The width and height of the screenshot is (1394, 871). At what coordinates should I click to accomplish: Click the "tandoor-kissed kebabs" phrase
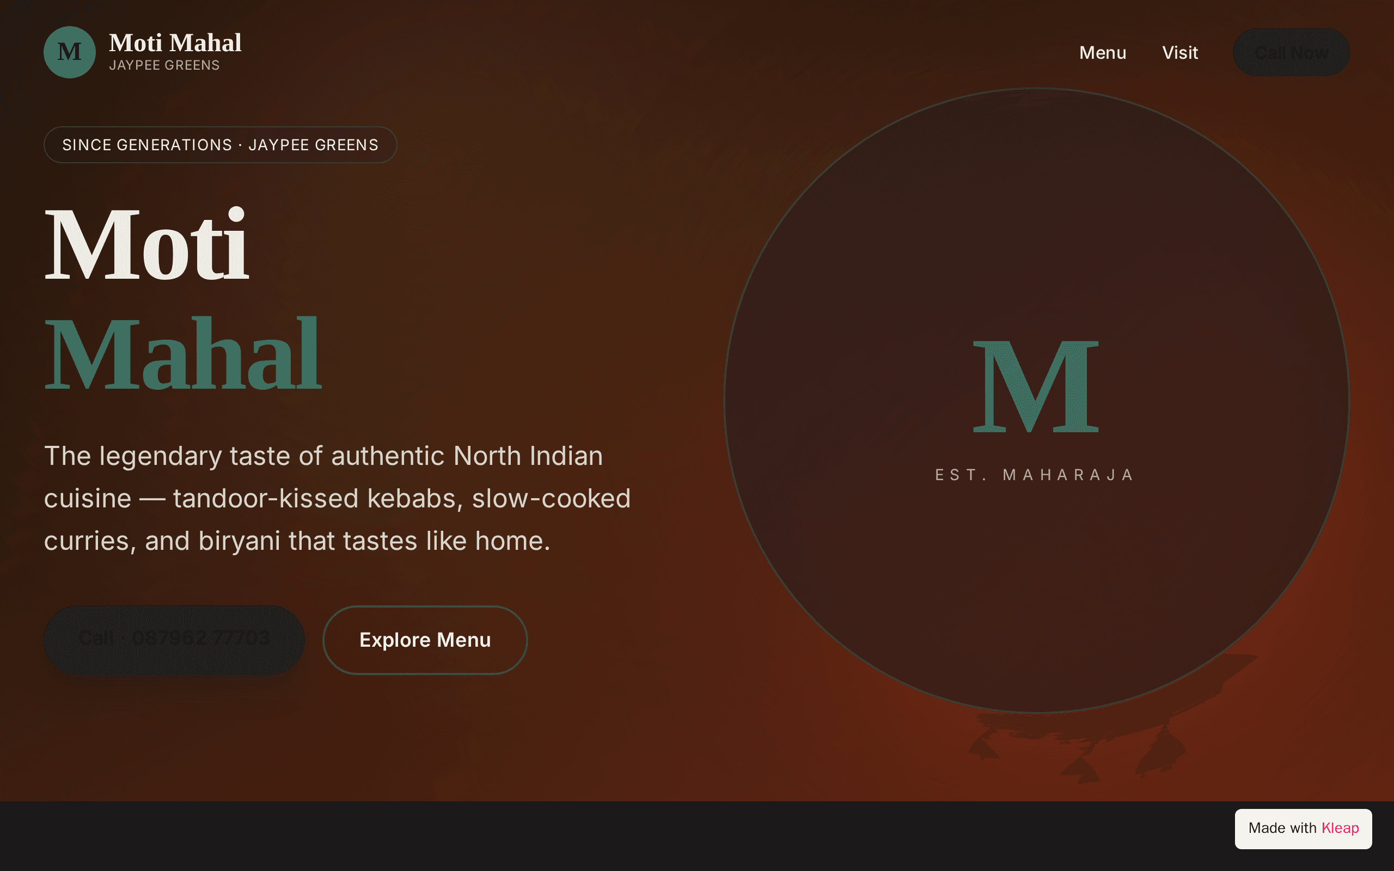click(x=318, y=498)
